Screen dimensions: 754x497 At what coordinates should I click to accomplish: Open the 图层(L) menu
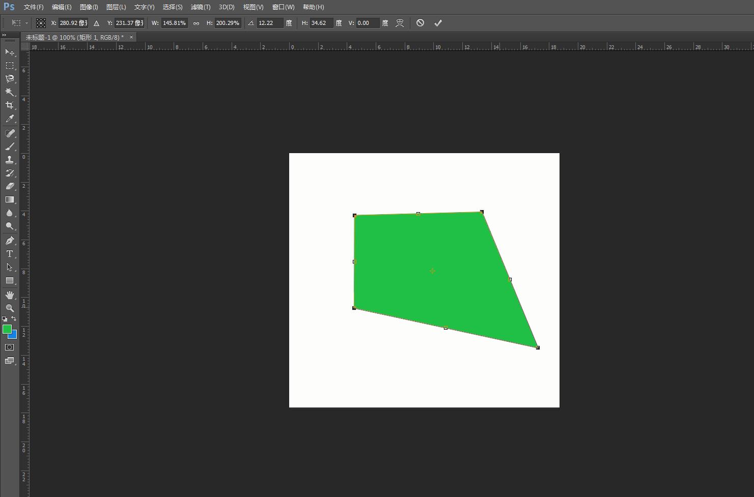[116, 7]
